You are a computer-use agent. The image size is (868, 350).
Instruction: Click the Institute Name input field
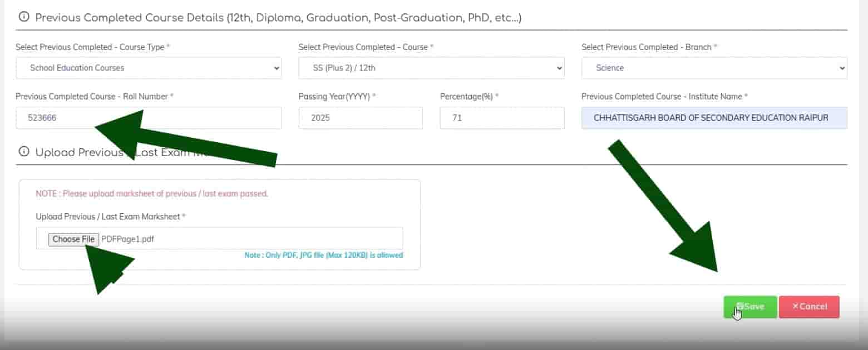coord(714,118)
